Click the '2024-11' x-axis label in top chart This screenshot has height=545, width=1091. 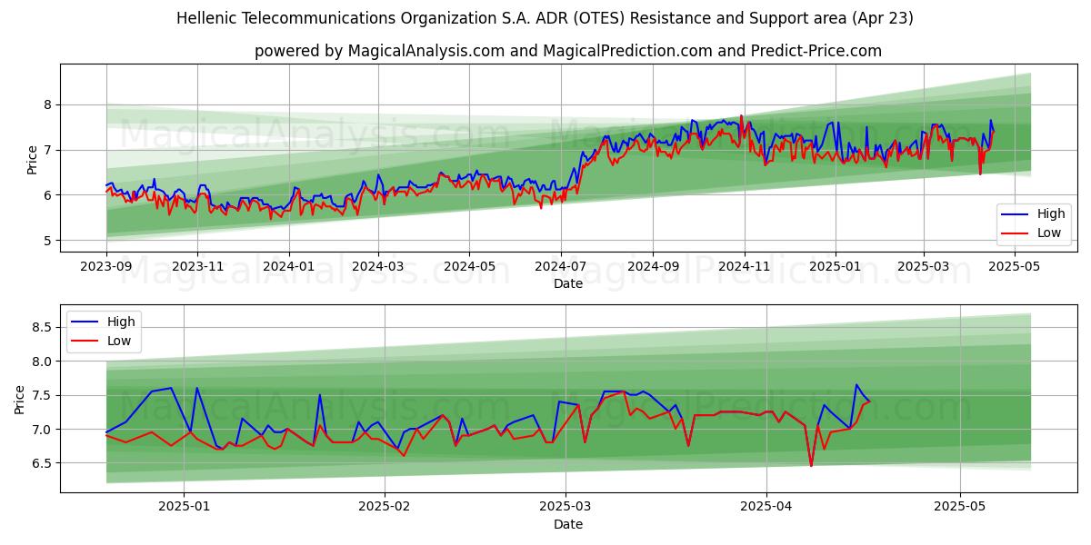pos(744,268)
